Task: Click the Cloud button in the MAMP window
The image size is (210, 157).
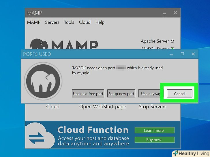Action: (x=53, y=107)
